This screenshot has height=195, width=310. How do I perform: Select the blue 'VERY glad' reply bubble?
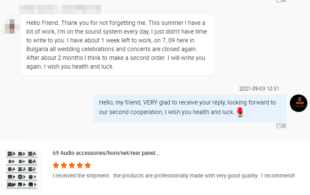pos(190,108)
